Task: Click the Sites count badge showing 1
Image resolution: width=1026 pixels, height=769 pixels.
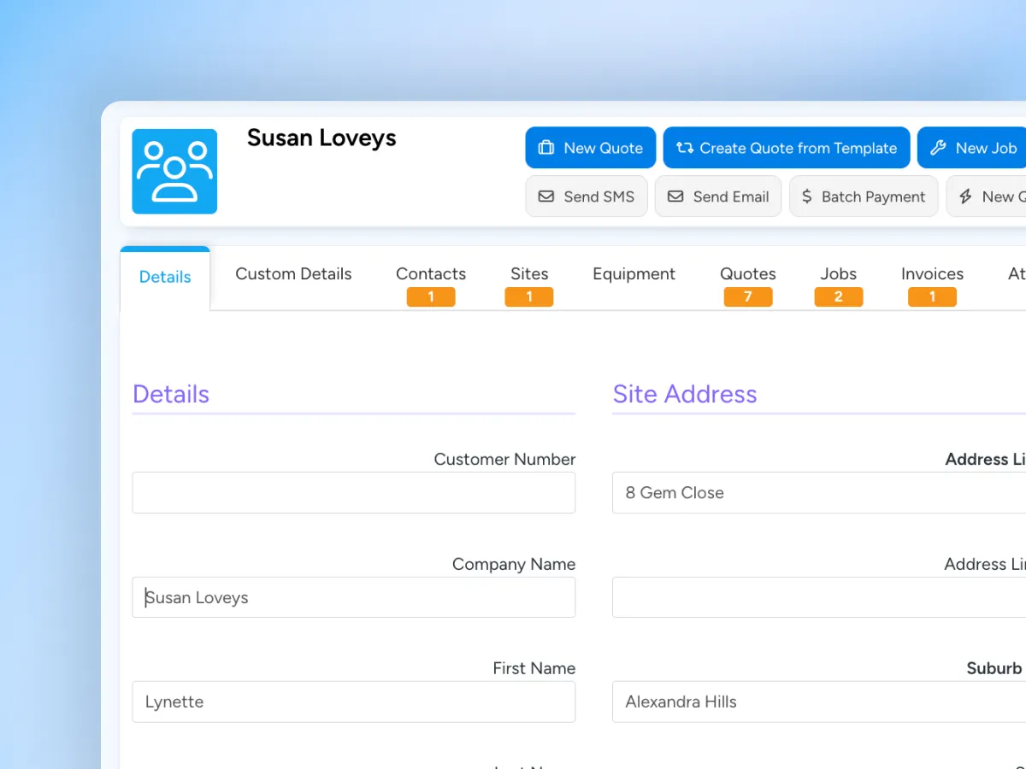Action: [x=529, y=296]
